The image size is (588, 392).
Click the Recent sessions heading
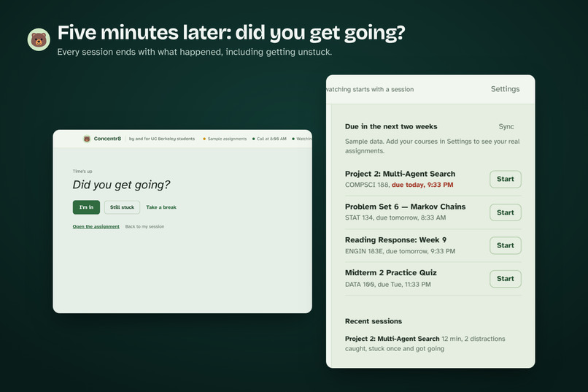click(374, 321)
